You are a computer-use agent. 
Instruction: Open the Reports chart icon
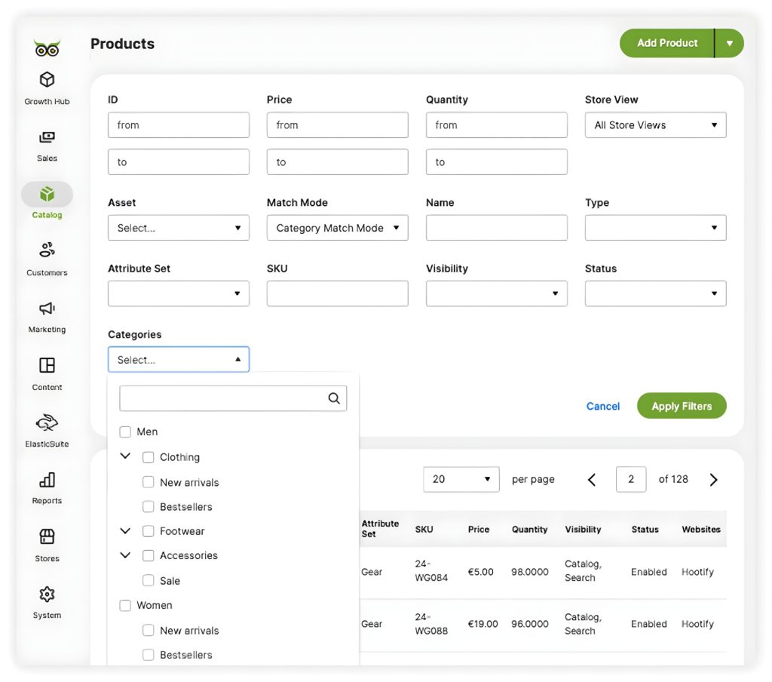[x=47, y=480]
